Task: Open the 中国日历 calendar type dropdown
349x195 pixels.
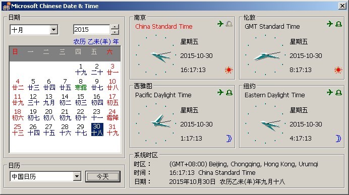Action: 77,176
